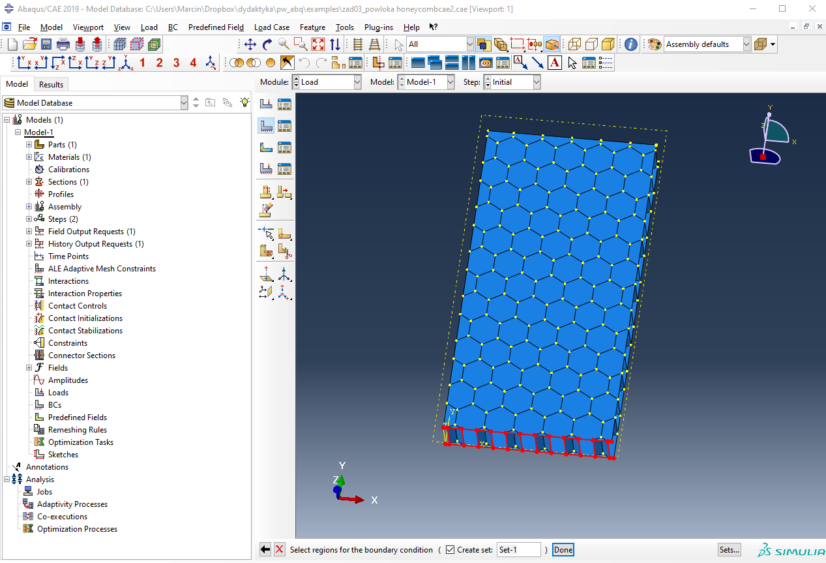The width and height of the screenshot is (826, 563).
Task: Activate the Rotate View tool
Action: pos(267,44)
